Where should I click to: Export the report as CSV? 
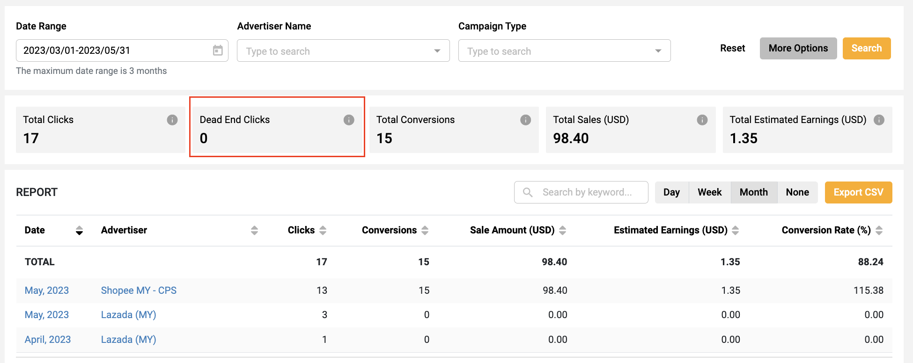[858, 192]
